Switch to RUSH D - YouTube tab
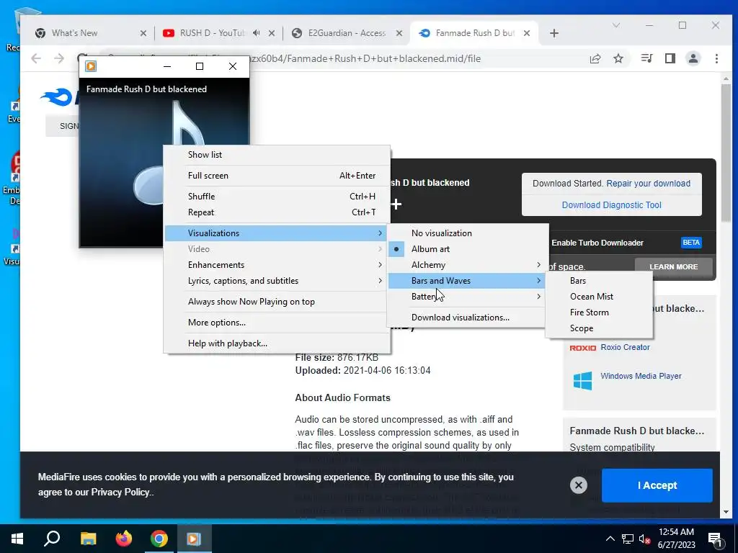This screenshot has width=738, height=553. click(212, 33)
